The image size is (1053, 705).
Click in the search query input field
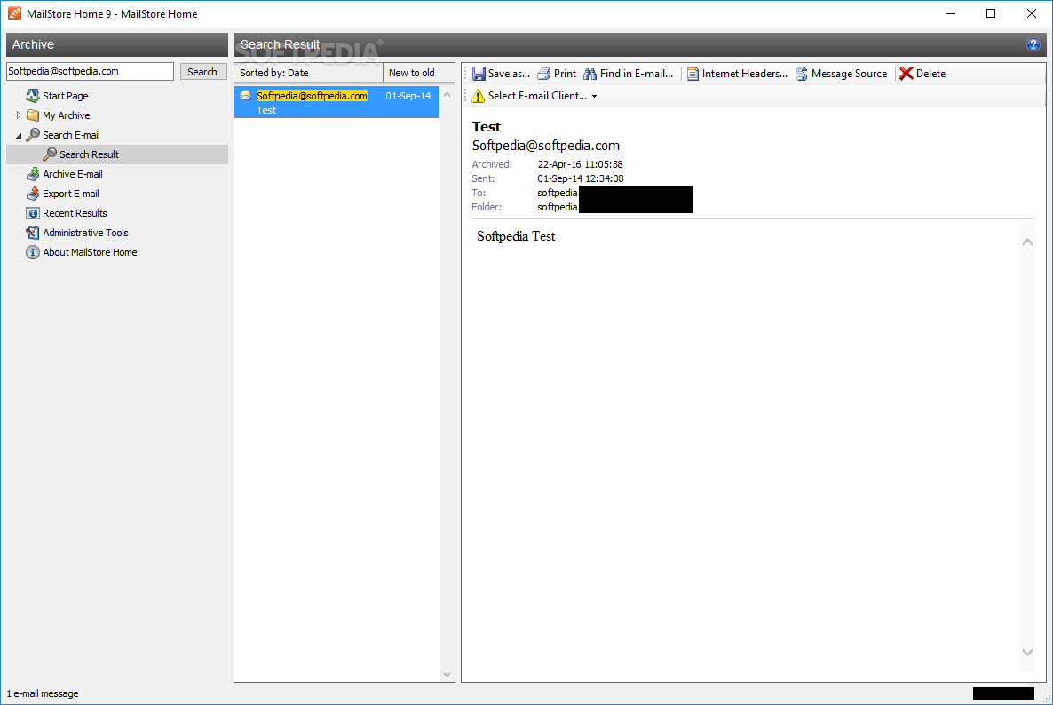[90, 71]
